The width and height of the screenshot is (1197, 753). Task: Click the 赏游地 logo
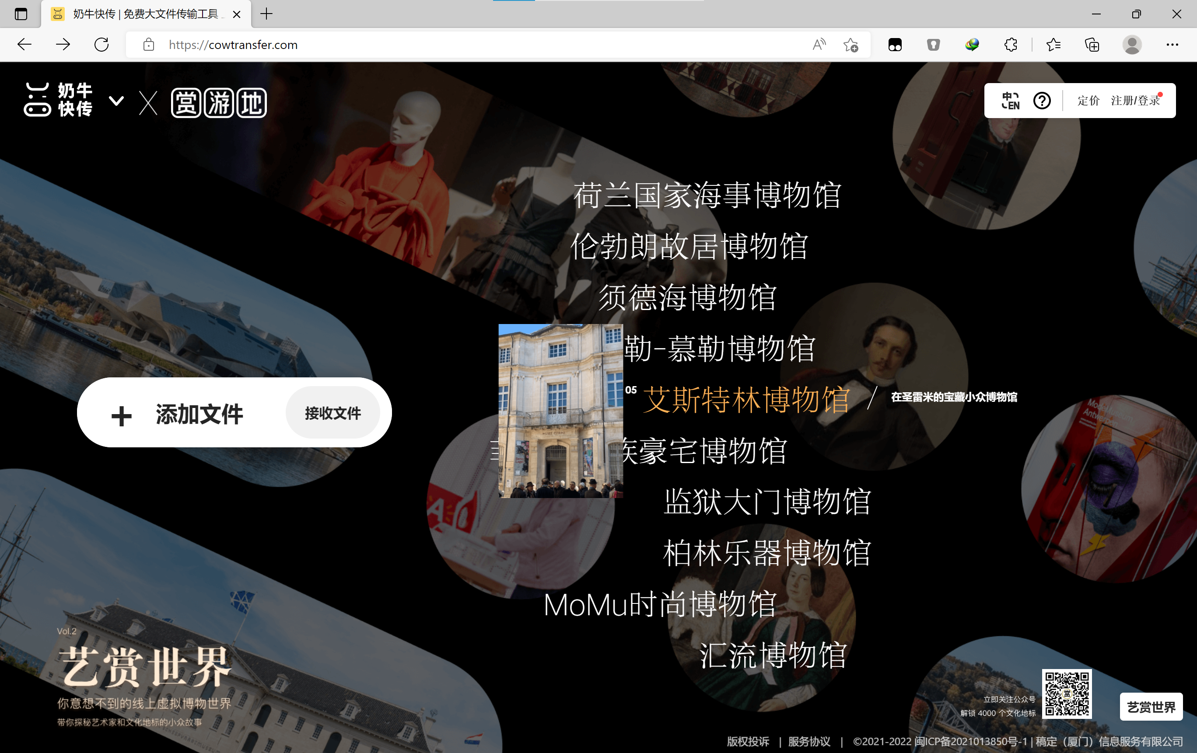[219, 103]
